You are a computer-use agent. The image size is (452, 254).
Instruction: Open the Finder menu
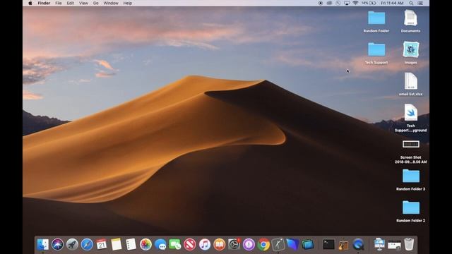(x=44, y=3)
